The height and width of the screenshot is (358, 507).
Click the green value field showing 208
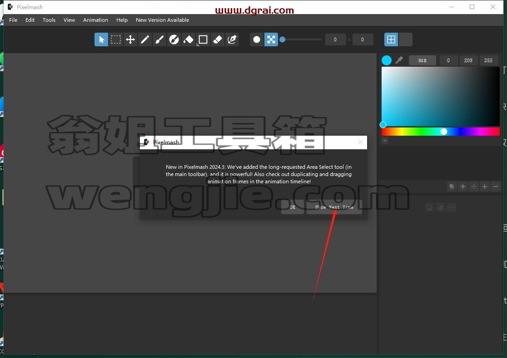coord(468,60)
